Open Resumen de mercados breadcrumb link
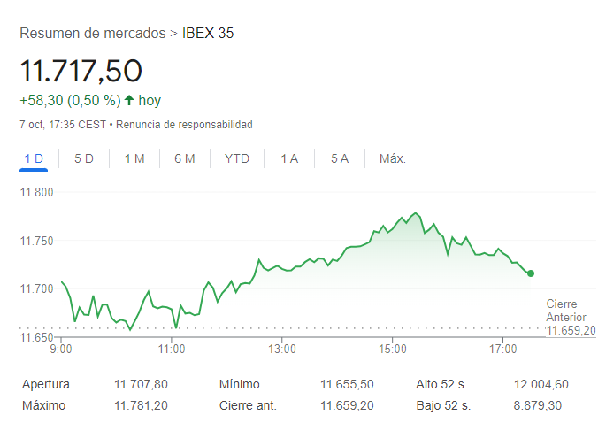 click(92, 34)
